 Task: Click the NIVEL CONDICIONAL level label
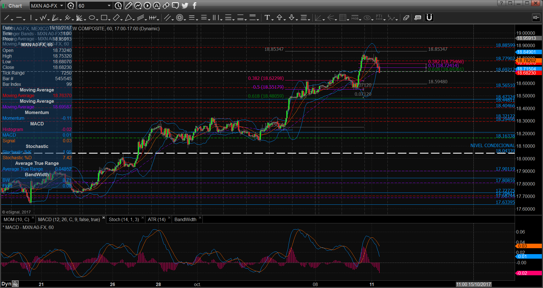(x=492, y=145)
